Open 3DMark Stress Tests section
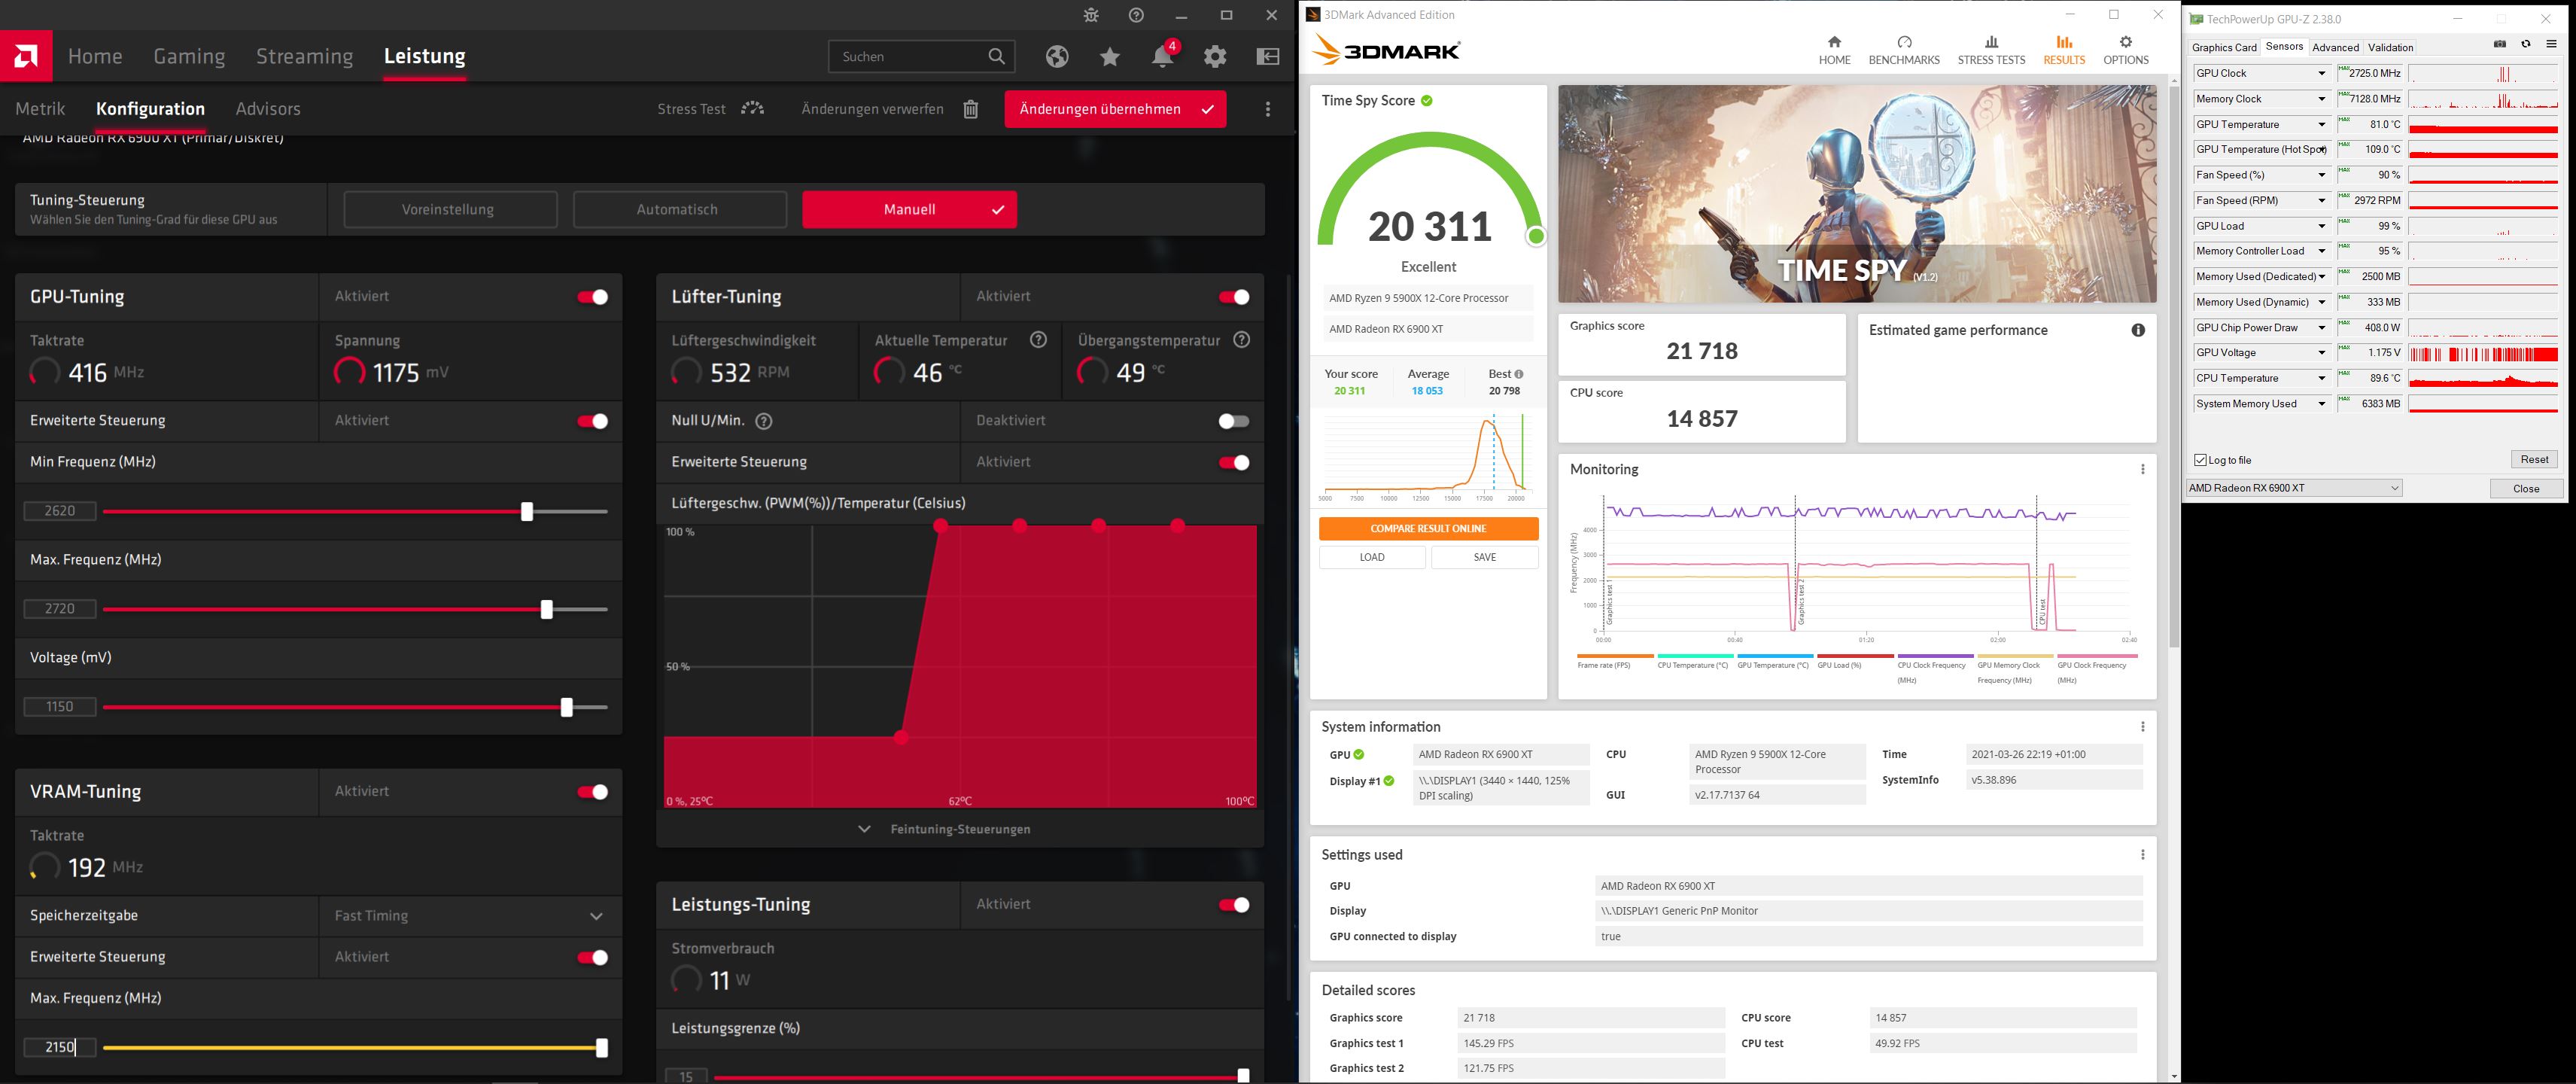Image resolution: width=2576 pixels, height=1084 pixels. point(1990,50)
